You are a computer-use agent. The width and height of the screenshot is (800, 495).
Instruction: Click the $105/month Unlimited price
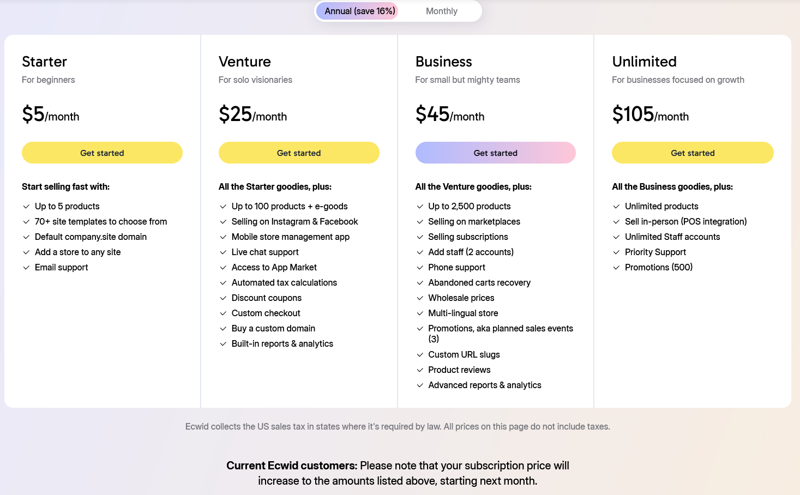click(651, 114)
